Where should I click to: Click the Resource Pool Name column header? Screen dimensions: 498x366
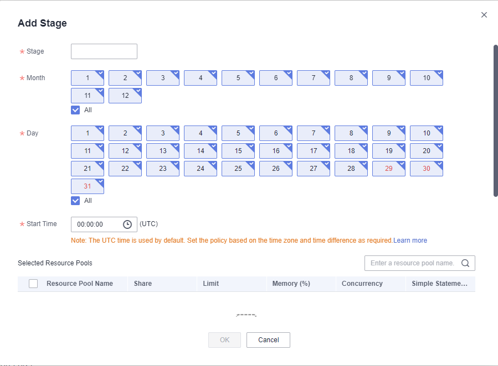pos(80,284)
